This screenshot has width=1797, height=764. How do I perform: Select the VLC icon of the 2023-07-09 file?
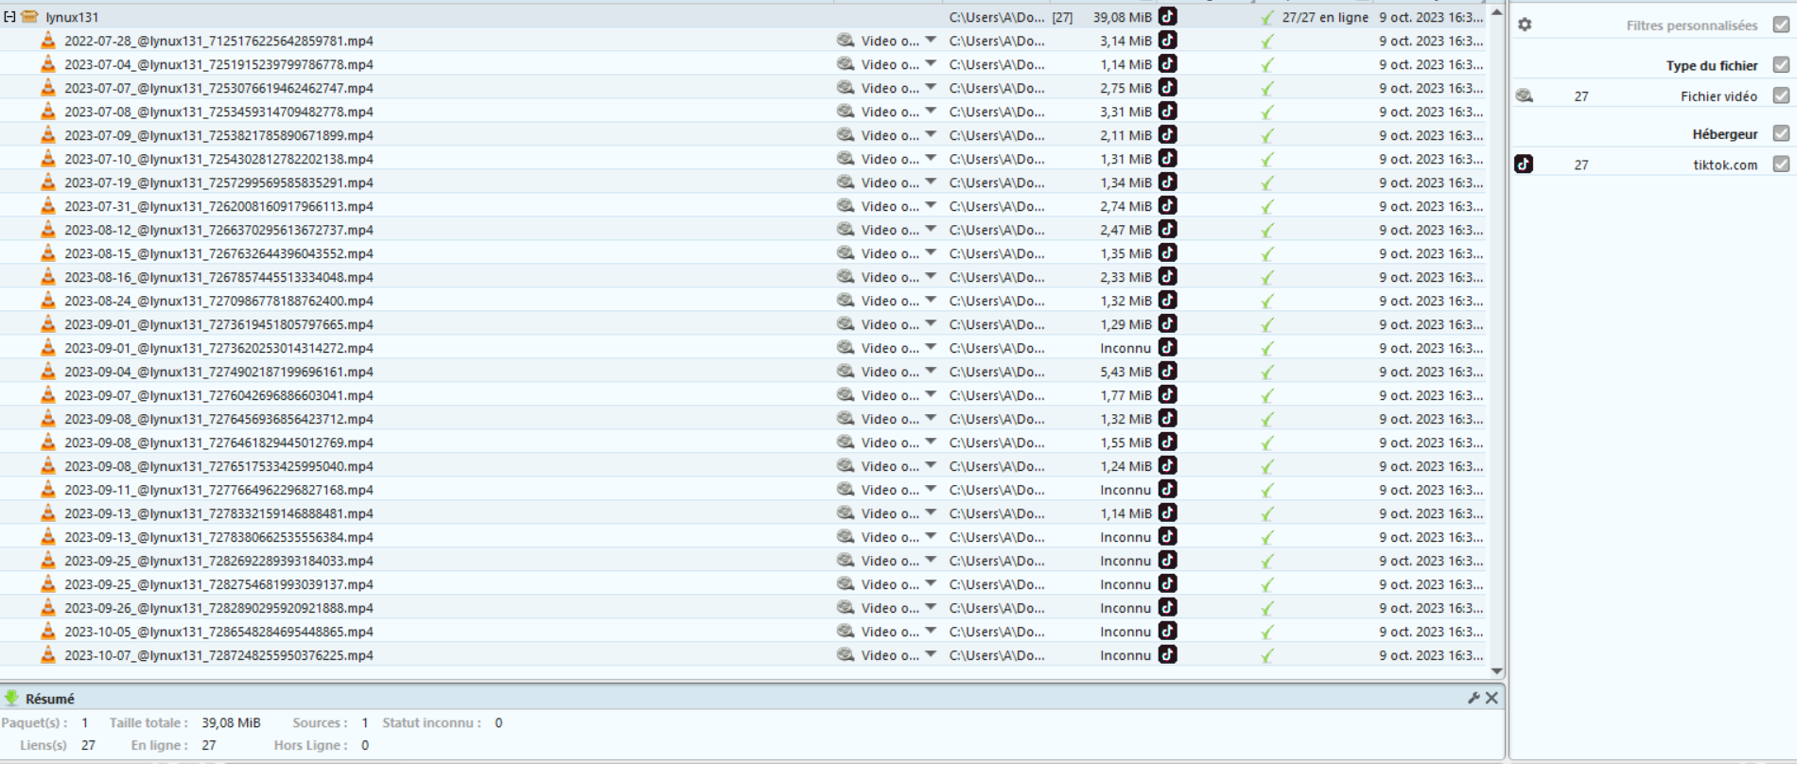47,135
